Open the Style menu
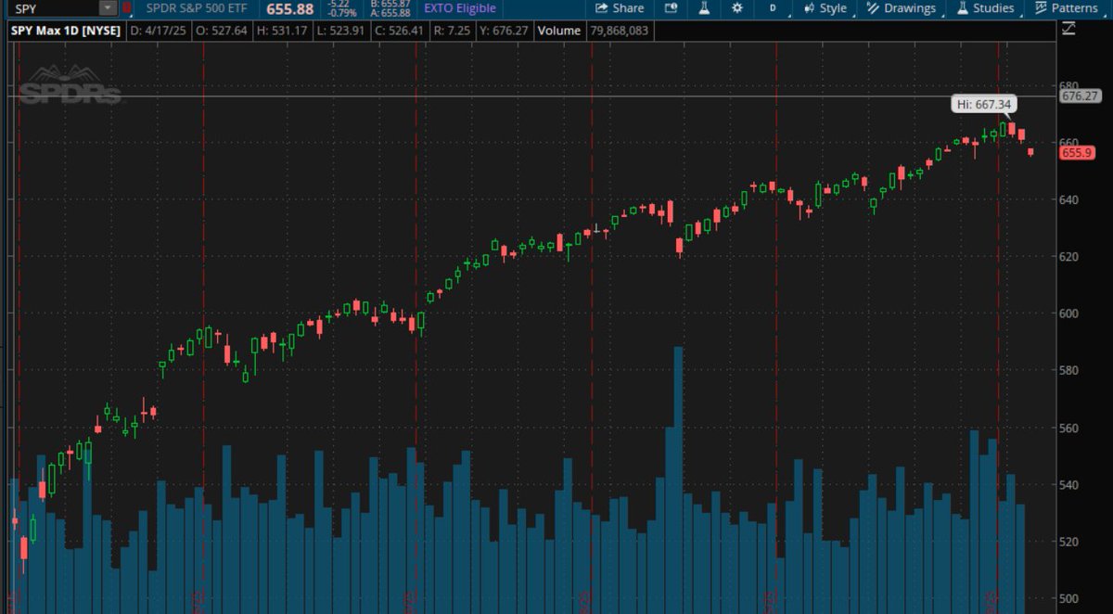The image size is (1113, 614). point(825,8)
